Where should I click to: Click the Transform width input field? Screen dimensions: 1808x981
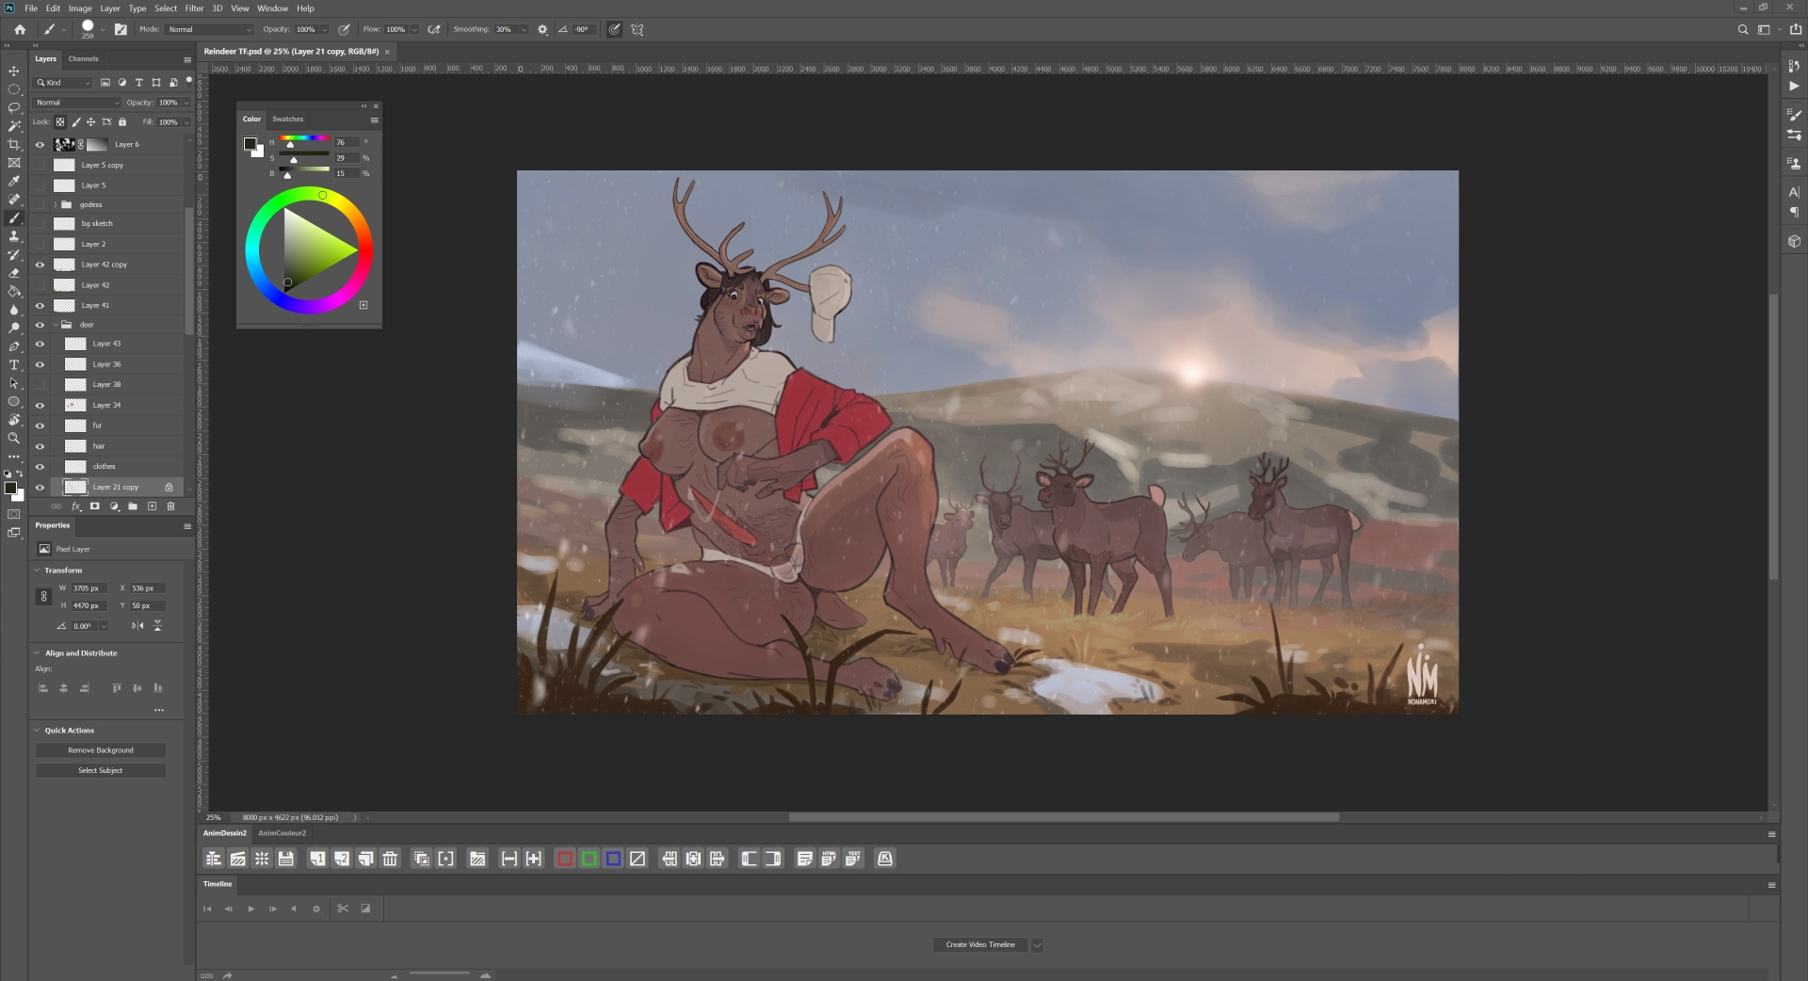(89, 588)
